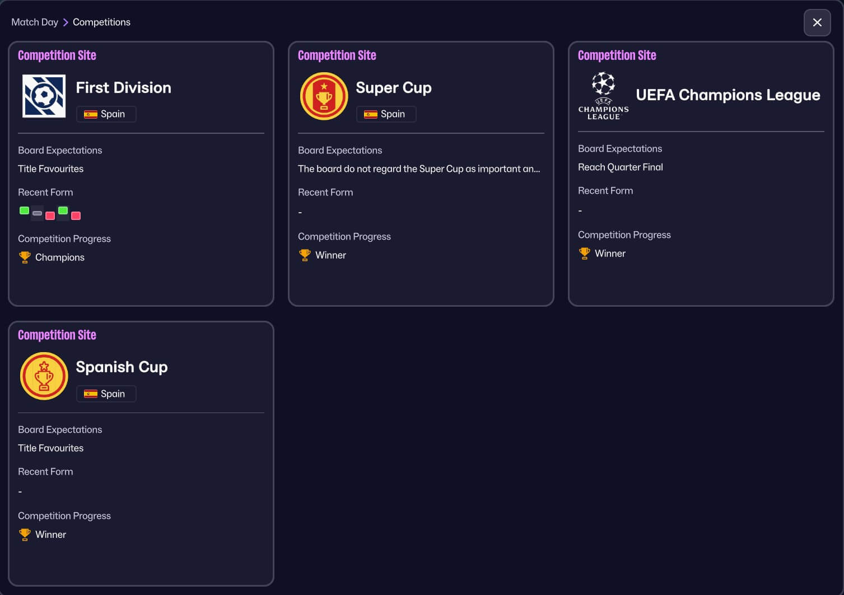The image size is (844, 595).
Task: Click the last red form result square
Action: point(76,215)
